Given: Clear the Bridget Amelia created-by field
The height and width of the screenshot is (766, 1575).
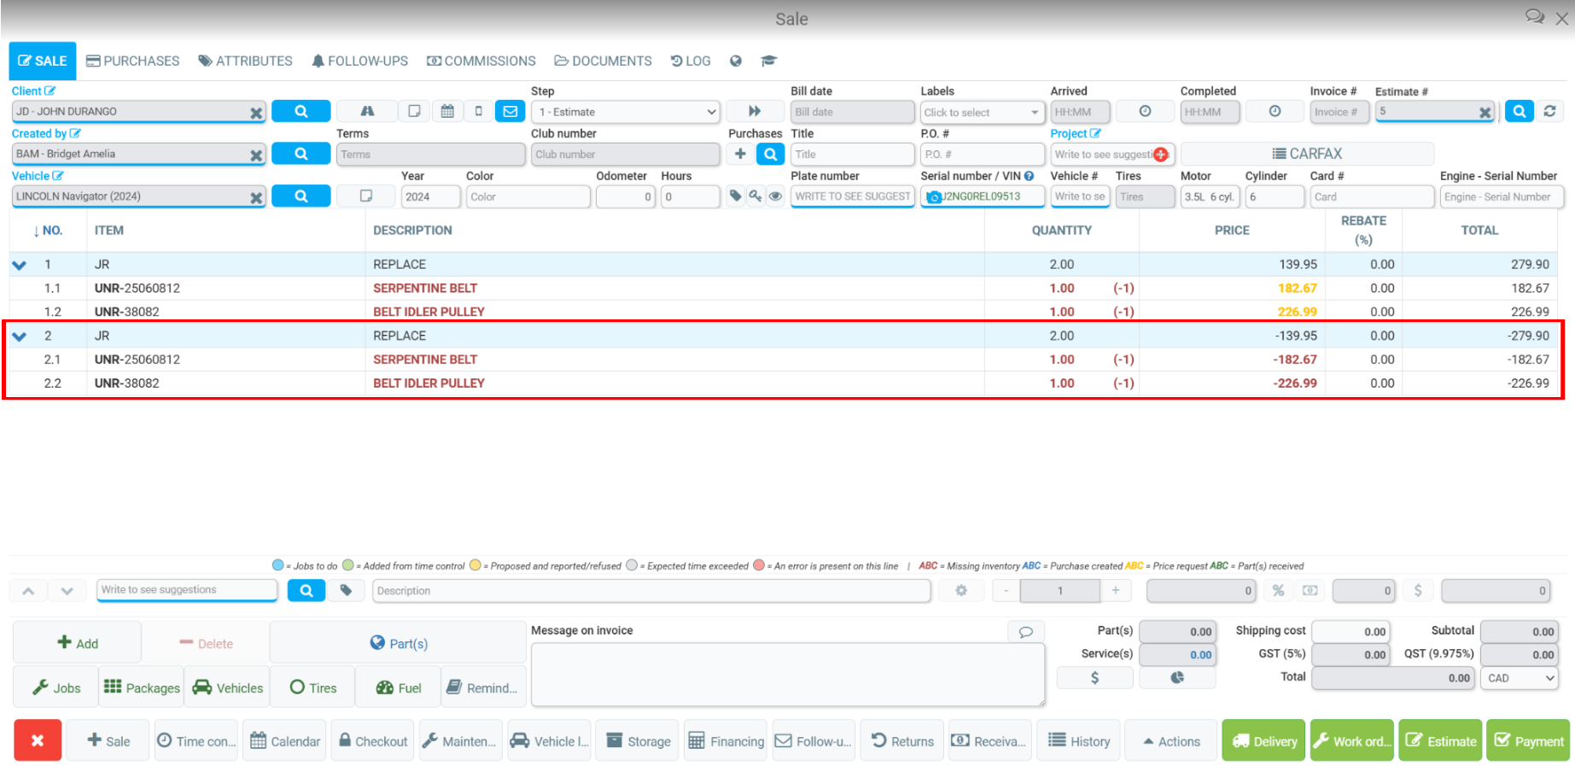Looking at the screenshot, I should point(256,155).
